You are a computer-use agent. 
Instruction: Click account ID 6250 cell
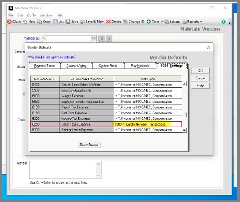(45, 124)
